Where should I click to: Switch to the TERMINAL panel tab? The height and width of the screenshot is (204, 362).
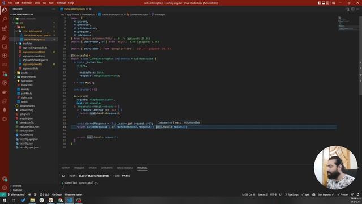pos(142,168)
